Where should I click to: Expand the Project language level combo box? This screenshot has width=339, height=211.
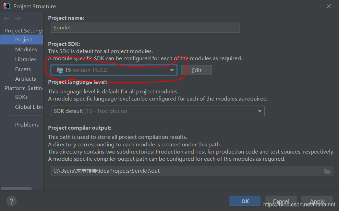point(158,111)
